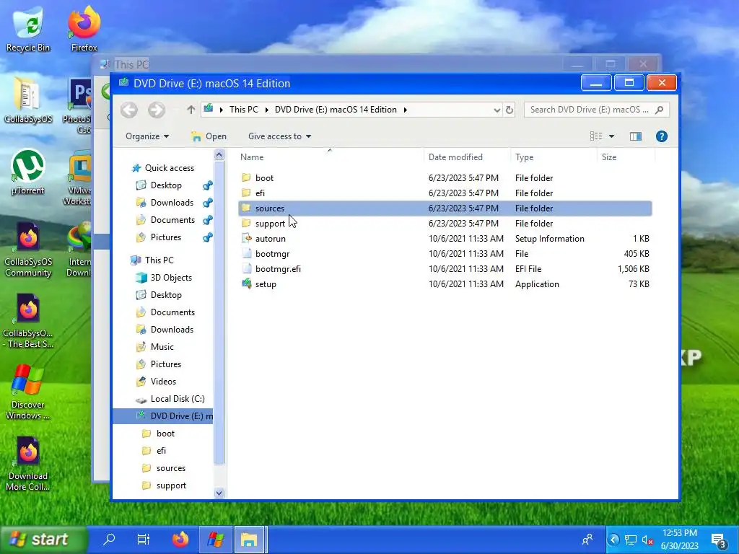739x554 pixels.
Task: Open the network tray icon
Action: [631, 540]
